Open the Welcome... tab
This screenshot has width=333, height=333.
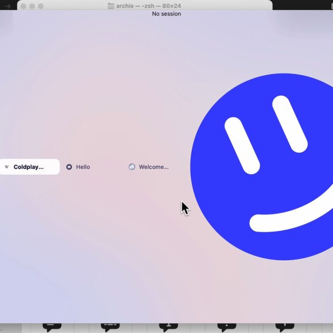(x=149, y=167)
